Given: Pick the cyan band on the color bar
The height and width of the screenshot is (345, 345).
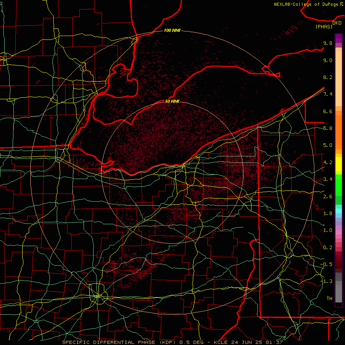Looking at the screenshot, I should coord(338,211).
